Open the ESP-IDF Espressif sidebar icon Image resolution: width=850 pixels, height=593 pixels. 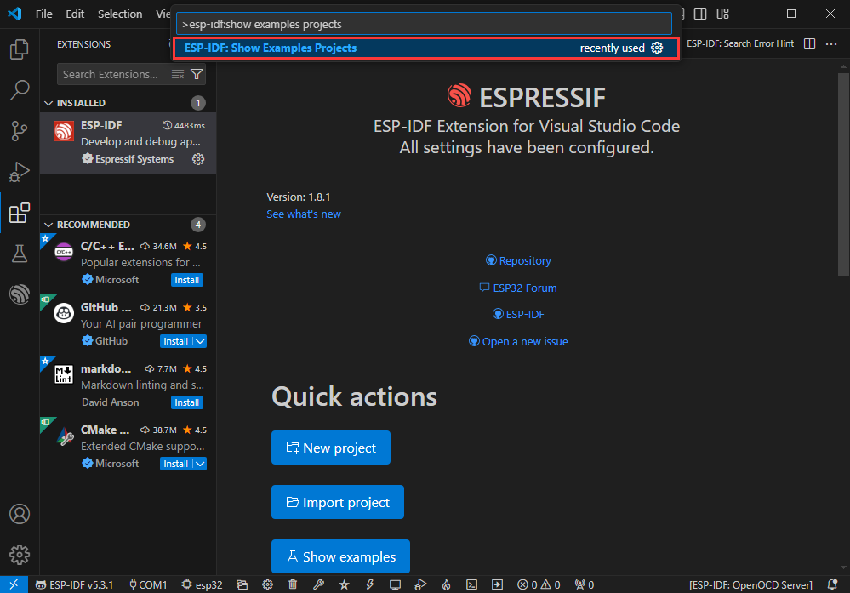click(x=19, y=294)
